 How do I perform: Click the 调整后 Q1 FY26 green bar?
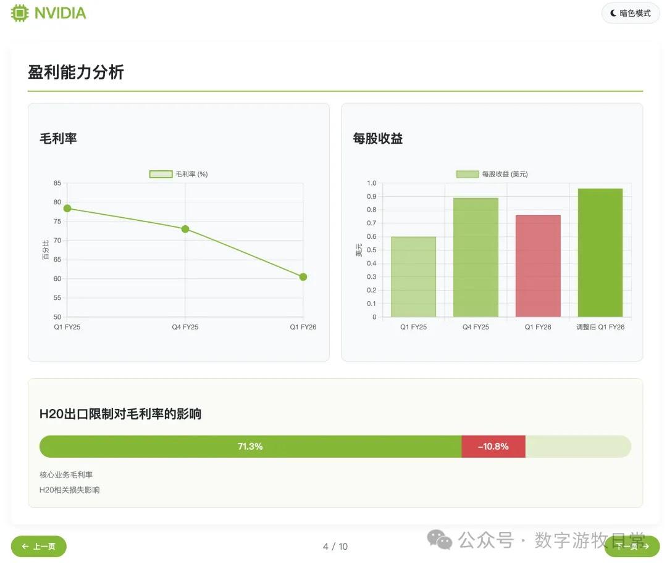pyautogui.click(x=600, y=253)
